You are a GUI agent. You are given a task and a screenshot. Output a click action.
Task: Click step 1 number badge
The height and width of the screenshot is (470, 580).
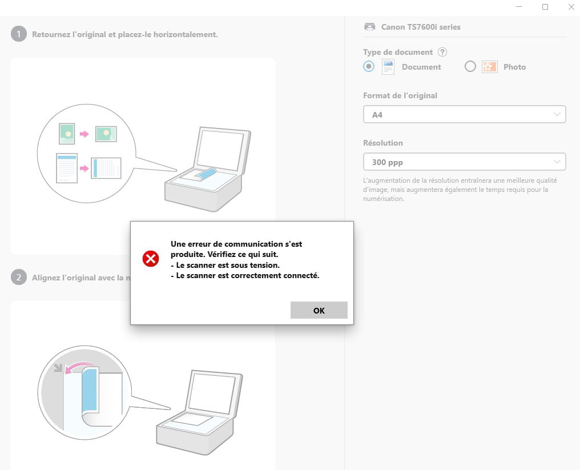click(x=18, y=34)
